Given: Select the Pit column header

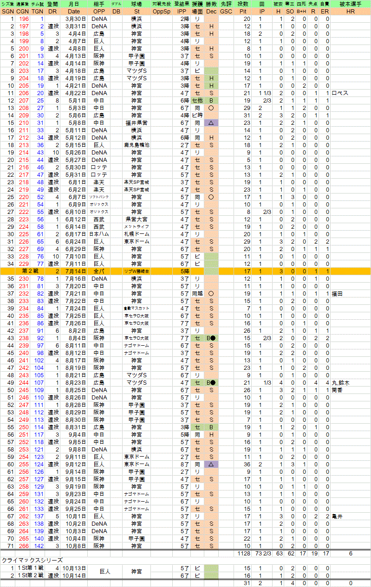Looking at the screenshot, I should 243,11.
